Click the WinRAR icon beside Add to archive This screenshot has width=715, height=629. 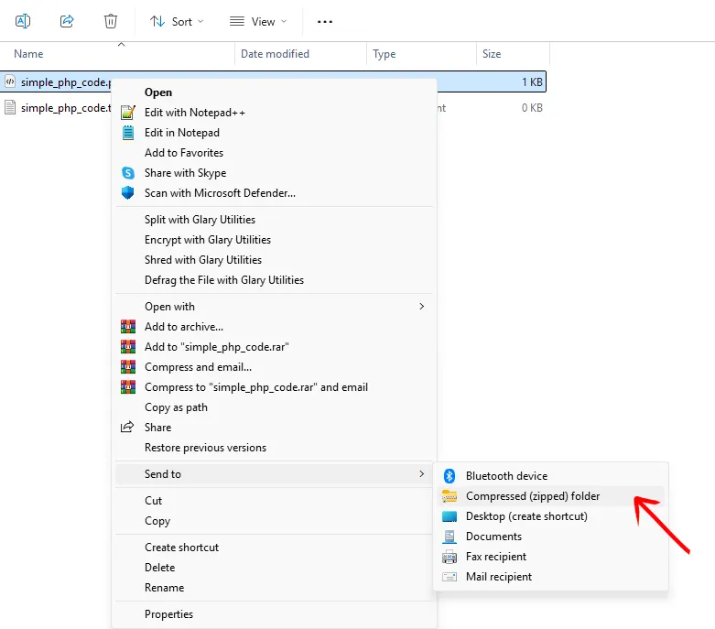128,327
